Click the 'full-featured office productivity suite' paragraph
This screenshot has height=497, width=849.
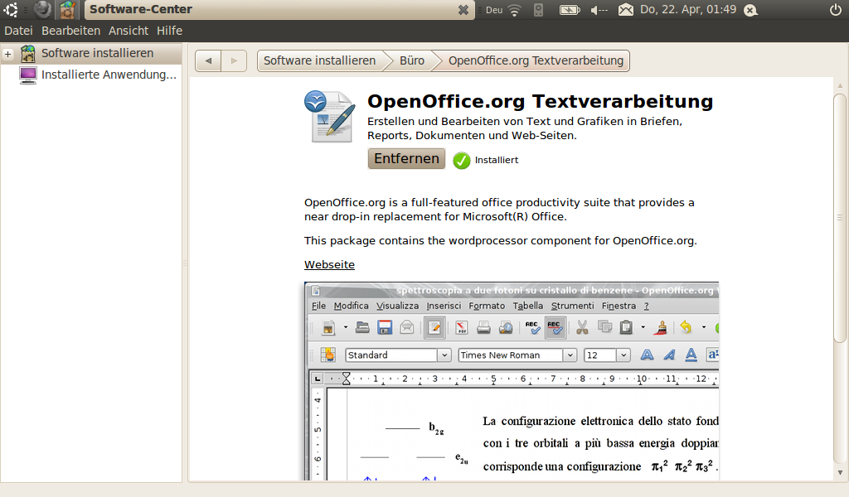click(x=499, y=210)
